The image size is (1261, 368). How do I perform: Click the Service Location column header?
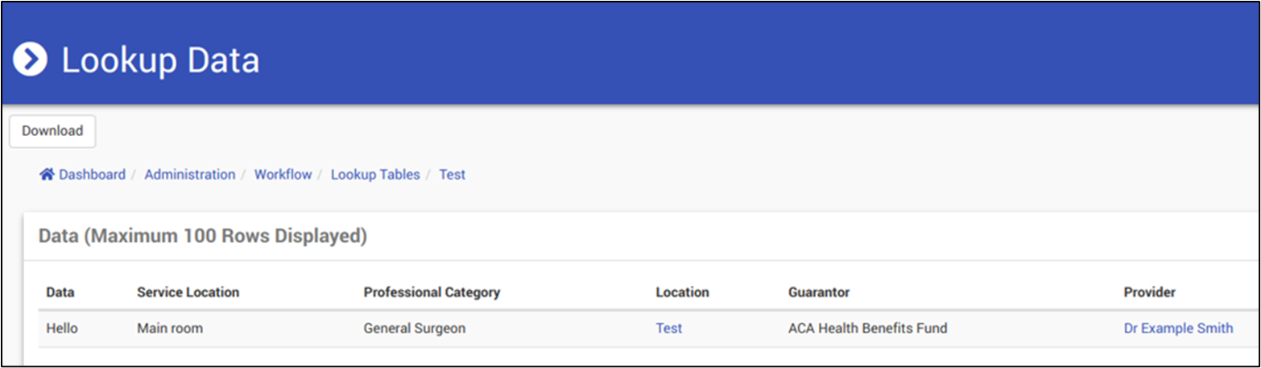coord(188,292)
